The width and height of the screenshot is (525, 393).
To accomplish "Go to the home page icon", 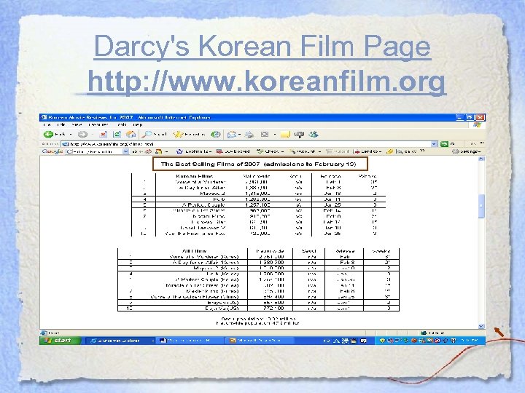I will [x=131, y=135].
